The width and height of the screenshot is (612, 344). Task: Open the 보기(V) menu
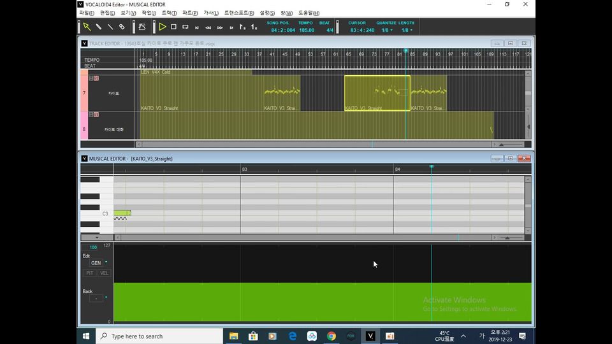[x=128, y=13]
